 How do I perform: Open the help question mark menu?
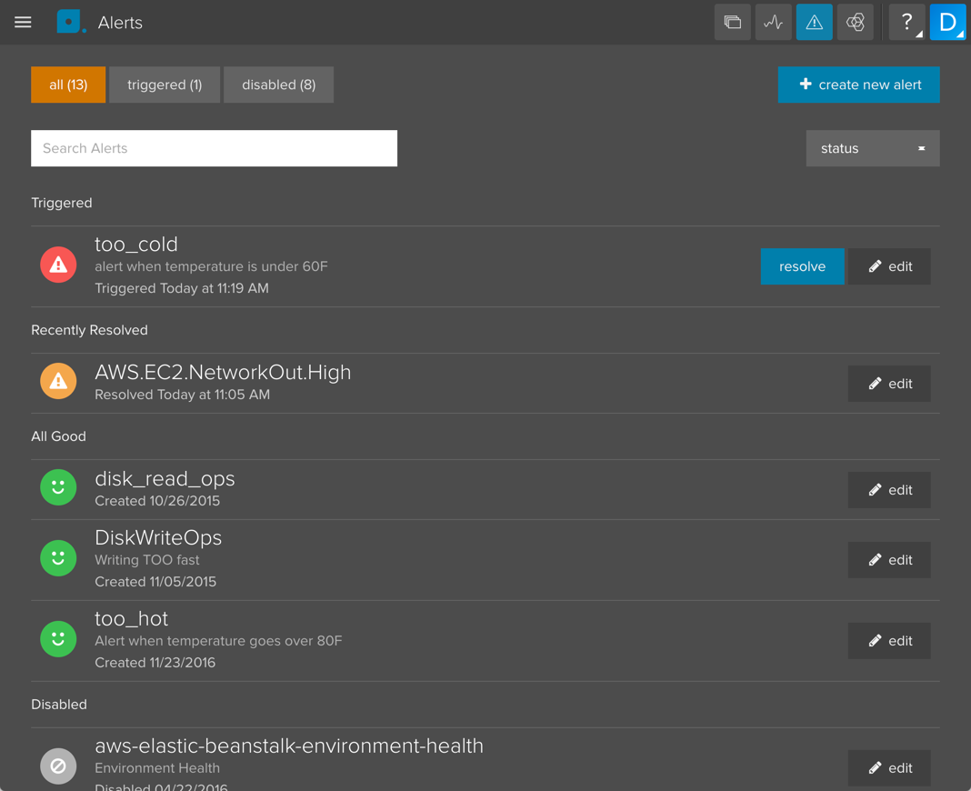[906, 23]
